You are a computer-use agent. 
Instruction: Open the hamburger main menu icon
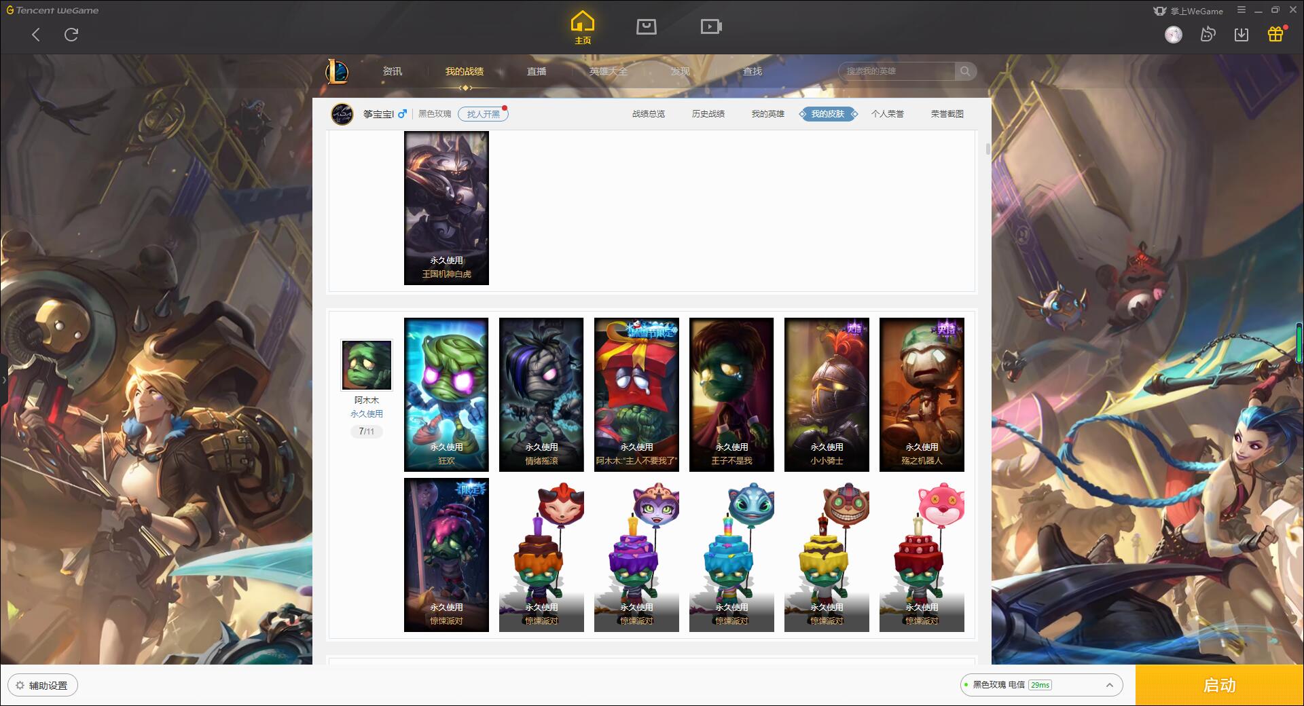click(x=1242, y=10)
